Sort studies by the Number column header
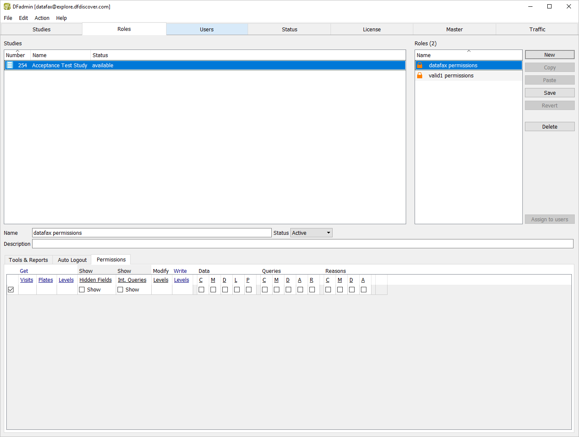 pyautogui.click(x=16, y=55)
